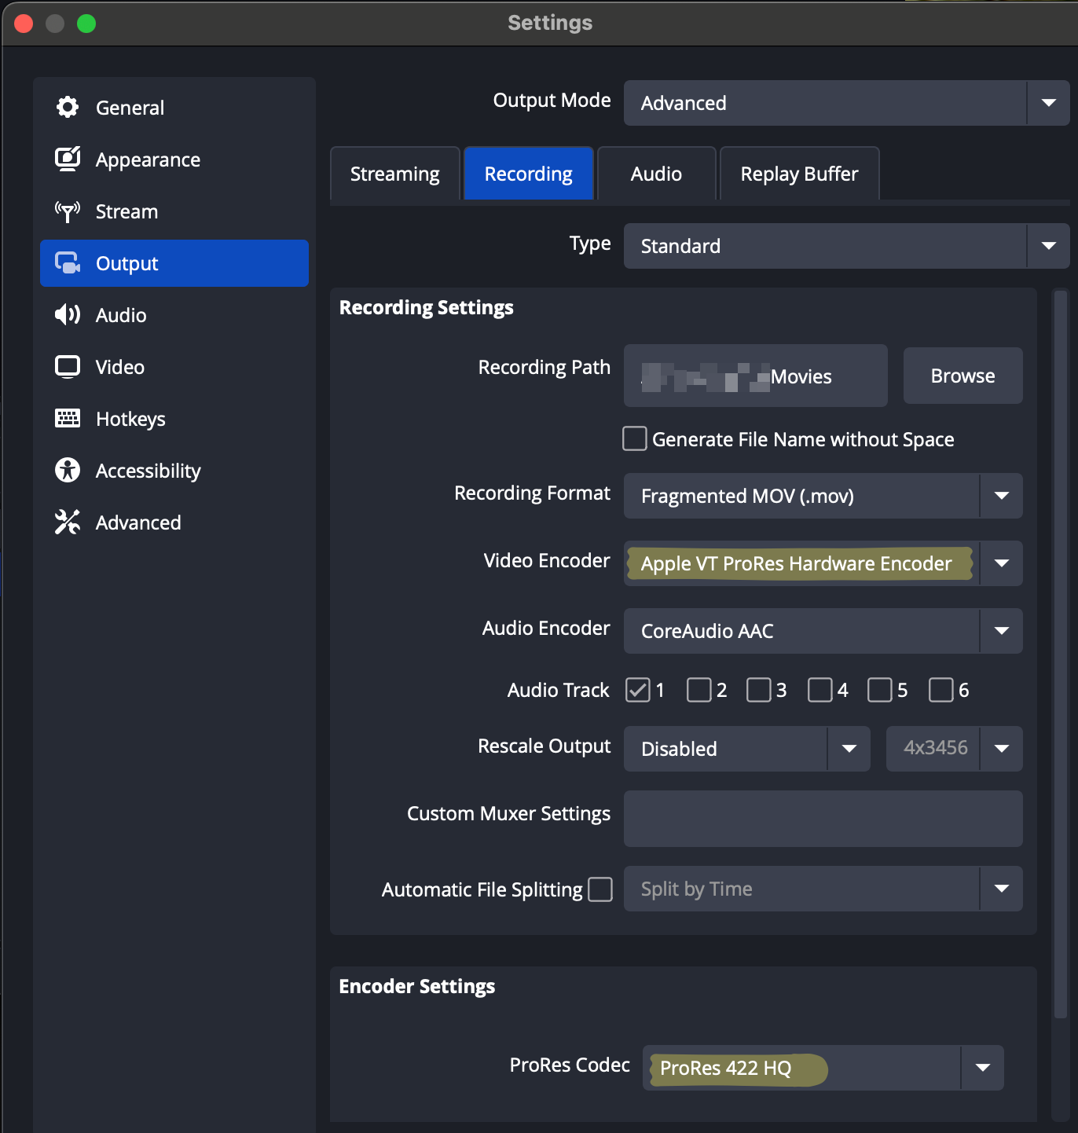Image resolution: width=1078 pixels, height=1133 pixels.
Task: Click the Advanced tools icon in sidebar
Action: pos(68,522)
